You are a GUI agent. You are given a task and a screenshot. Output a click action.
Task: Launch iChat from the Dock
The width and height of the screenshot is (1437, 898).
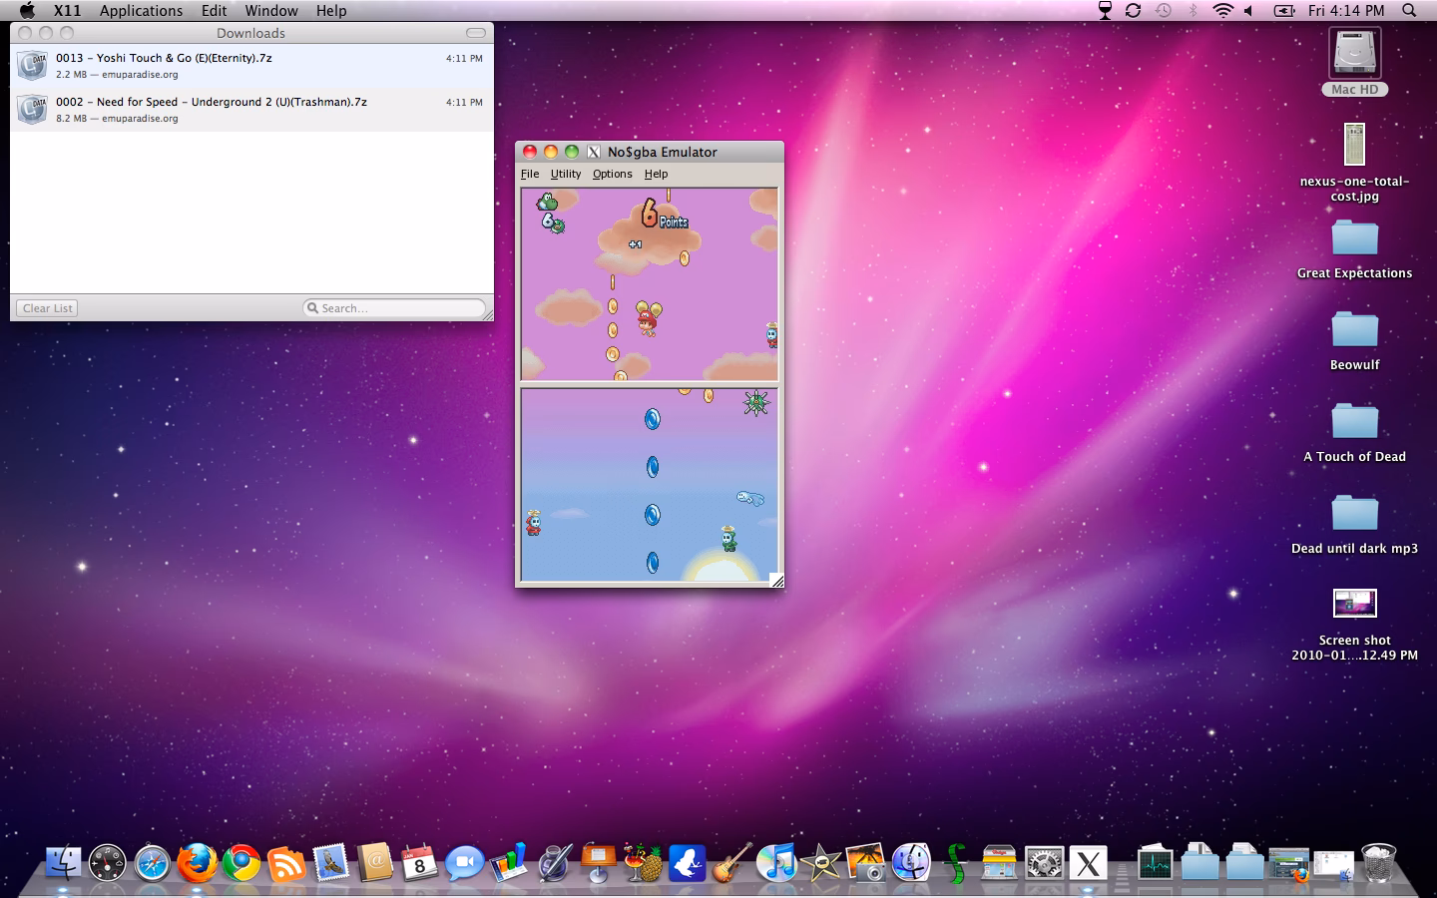465,863
